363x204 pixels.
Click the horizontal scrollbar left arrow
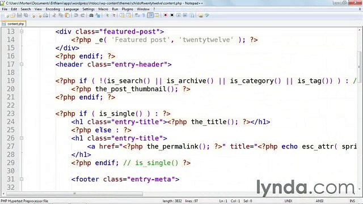(3, 194)
